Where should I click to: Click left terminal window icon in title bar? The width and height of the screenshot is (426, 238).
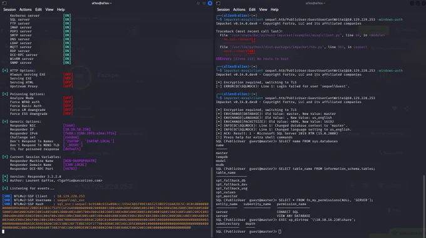tap(4, 3)
